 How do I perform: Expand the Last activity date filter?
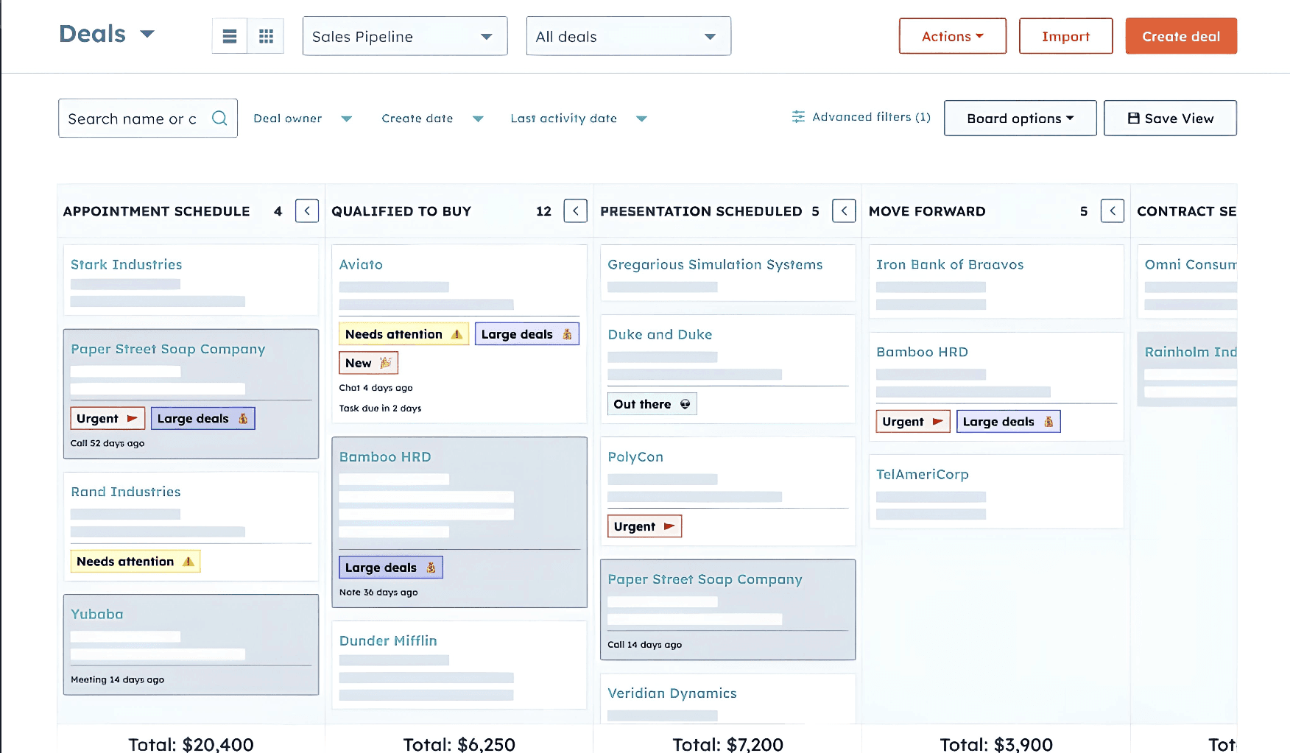(579, 119)
